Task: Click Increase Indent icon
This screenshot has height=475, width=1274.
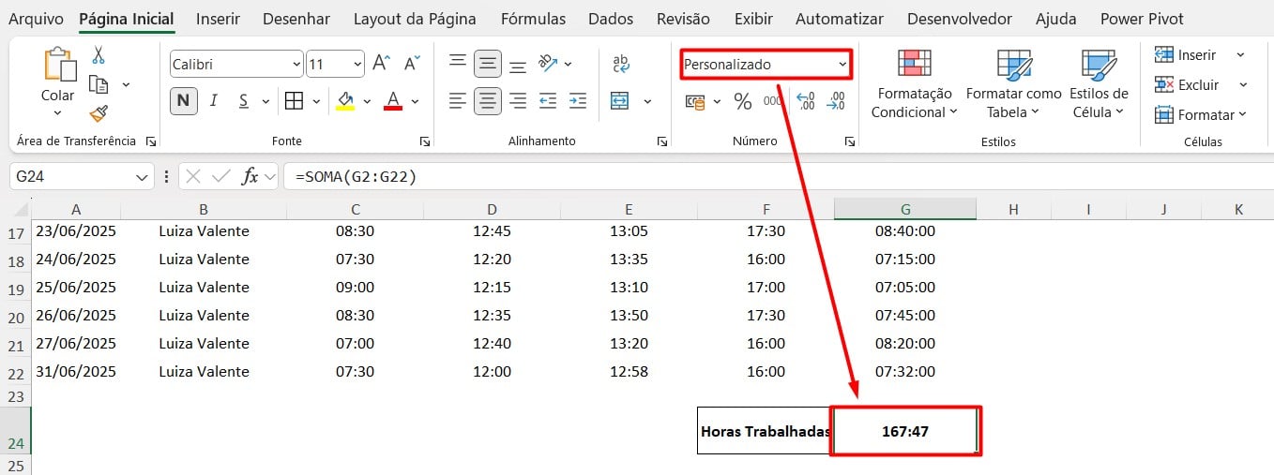Action: tap(578, 100)
